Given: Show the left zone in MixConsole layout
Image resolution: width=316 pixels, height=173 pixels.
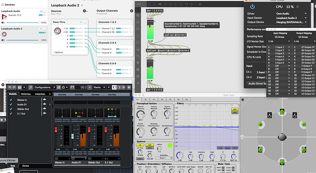Looking at the screenshot, I should click(x=114, y=87).
